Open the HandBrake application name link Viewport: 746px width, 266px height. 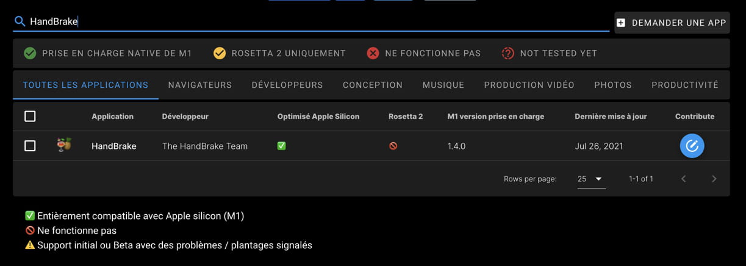point(114,146)
